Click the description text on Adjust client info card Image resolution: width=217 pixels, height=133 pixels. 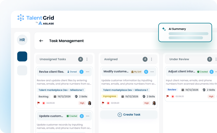pyautogui.click(x=191, y=82)
